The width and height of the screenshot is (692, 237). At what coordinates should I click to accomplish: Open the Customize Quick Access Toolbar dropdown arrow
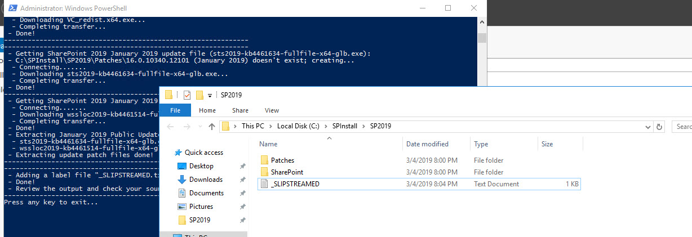coord(210,95)
